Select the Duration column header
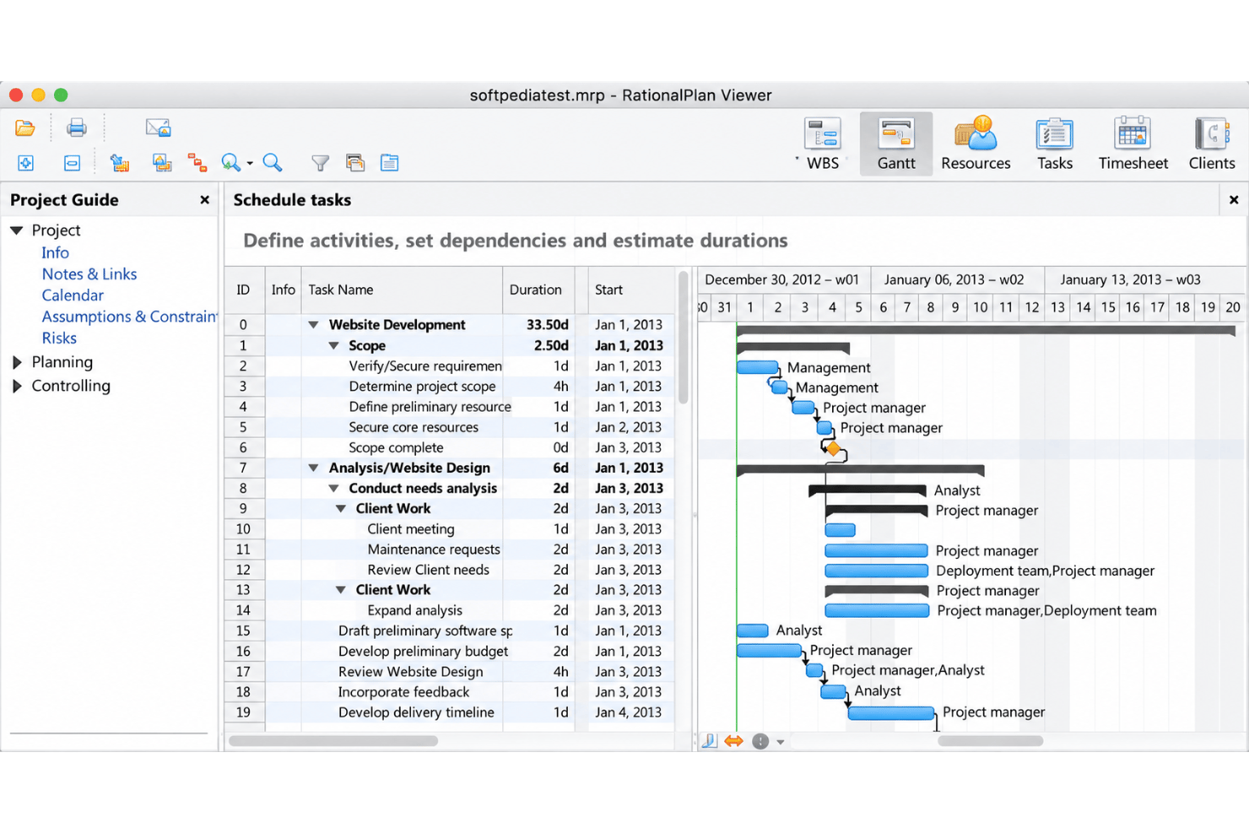The width and height of the screenshot is (1249, 833). (535, 289)
